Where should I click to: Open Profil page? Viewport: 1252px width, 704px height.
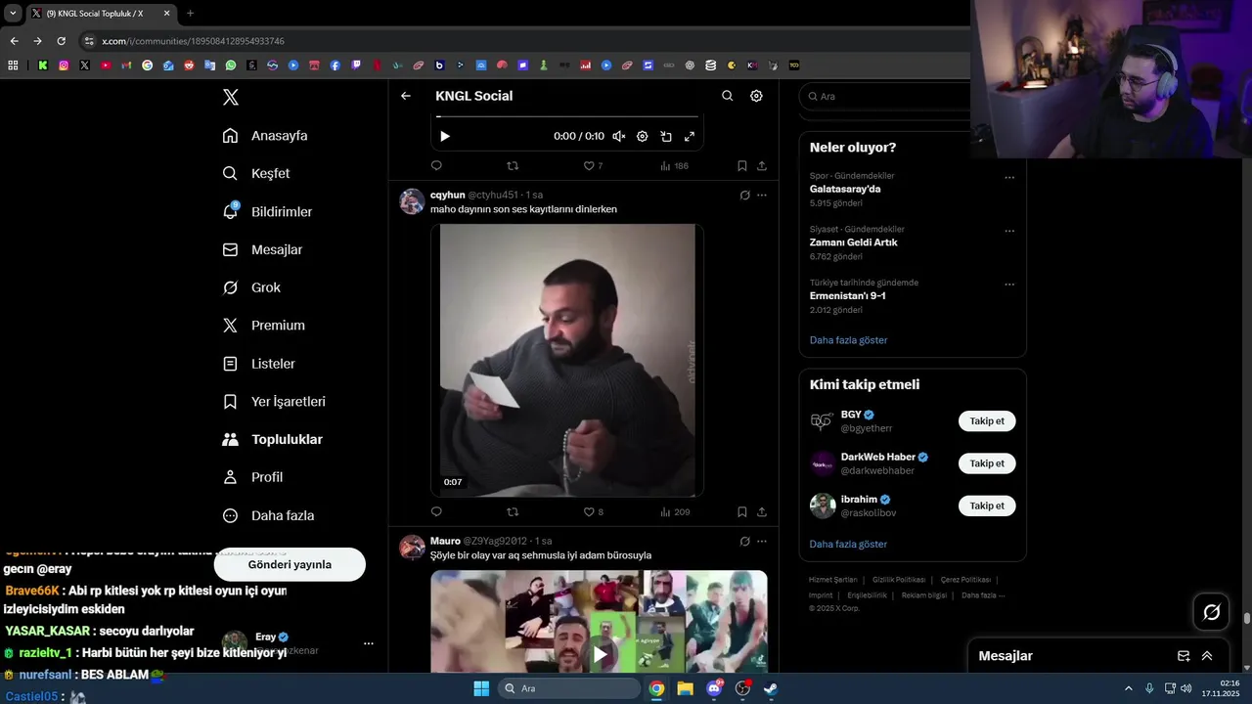click(x=252, y=477)
